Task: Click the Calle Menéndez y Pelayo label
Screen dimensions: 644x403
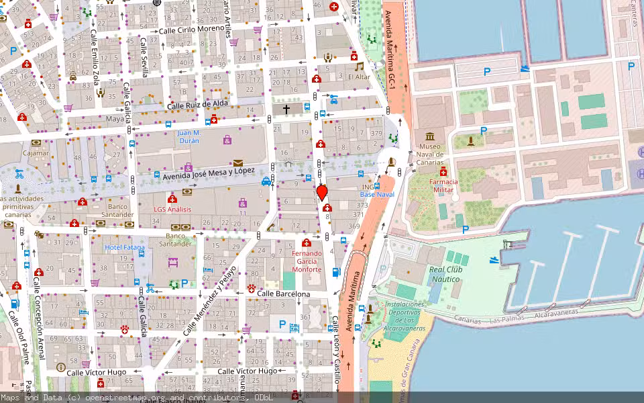Action: coord(210,301)
